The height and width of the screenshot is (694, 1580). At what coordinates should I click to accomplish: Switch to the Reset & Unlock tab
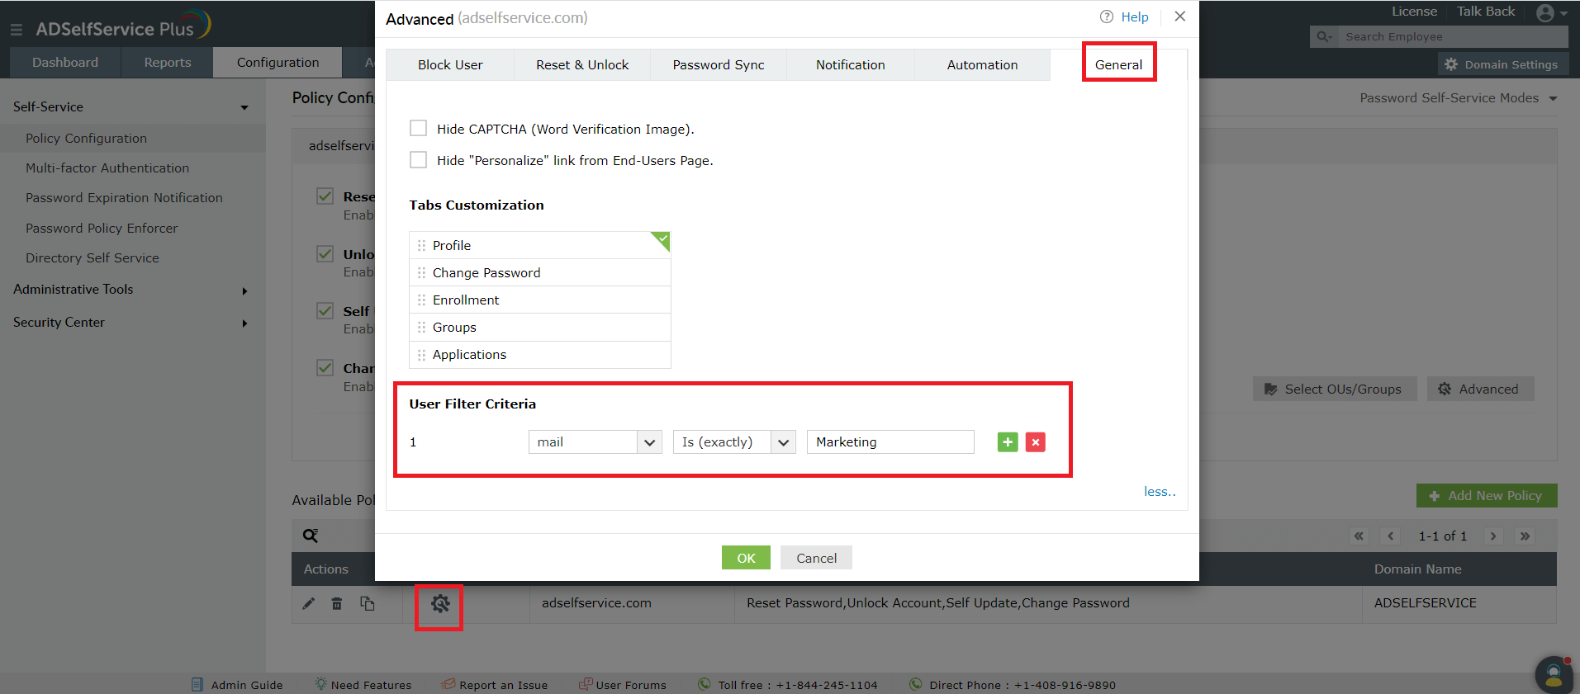point(582,65)
